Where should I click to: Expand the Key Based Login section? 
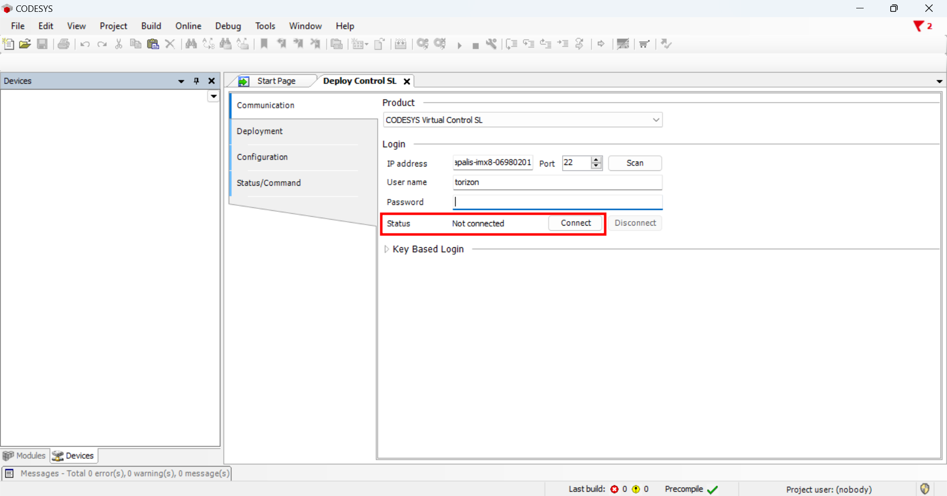pos(387,249)
